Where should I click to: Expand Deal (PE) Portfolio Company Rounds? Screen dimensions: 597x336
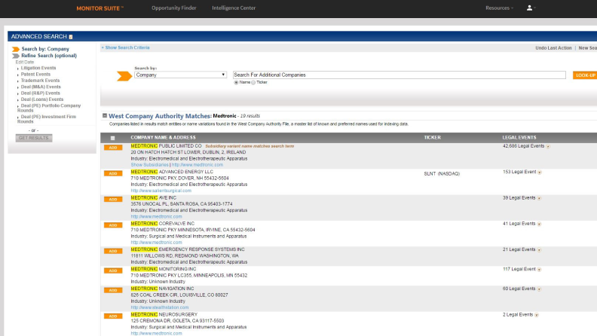pyautogui.click(x=49, y=108)
